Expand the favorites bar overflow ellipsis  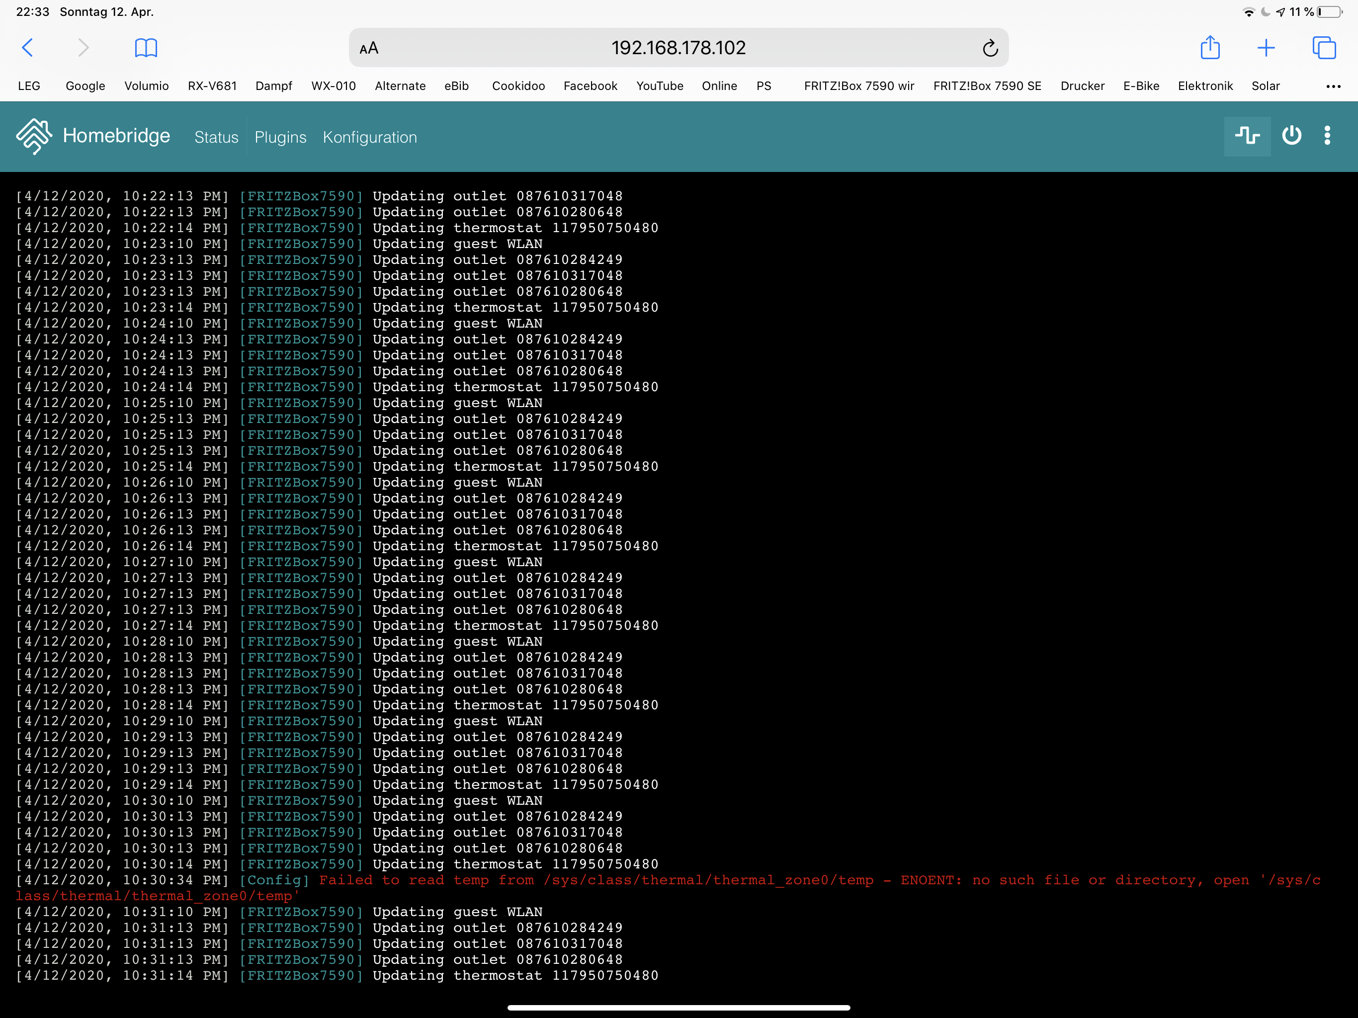[1333, 86]
